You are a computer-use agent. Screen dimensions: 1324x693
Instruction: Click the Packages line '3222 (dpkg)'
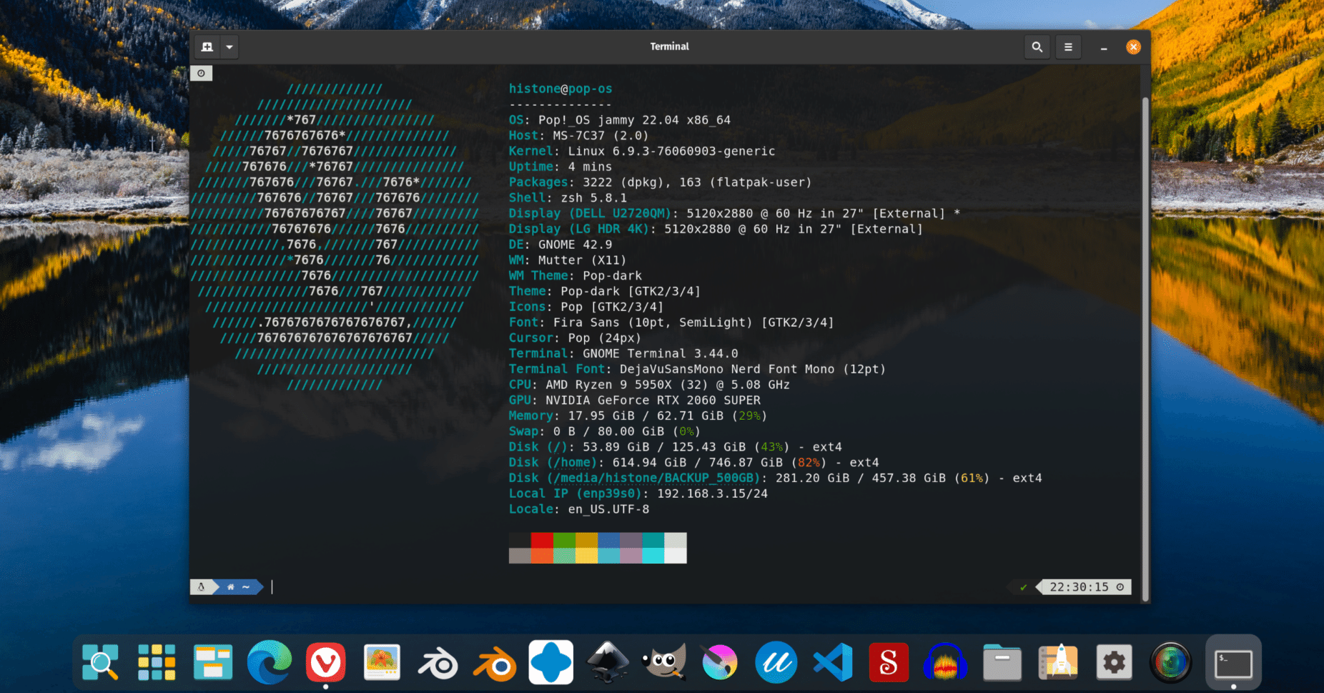(660, 182)
